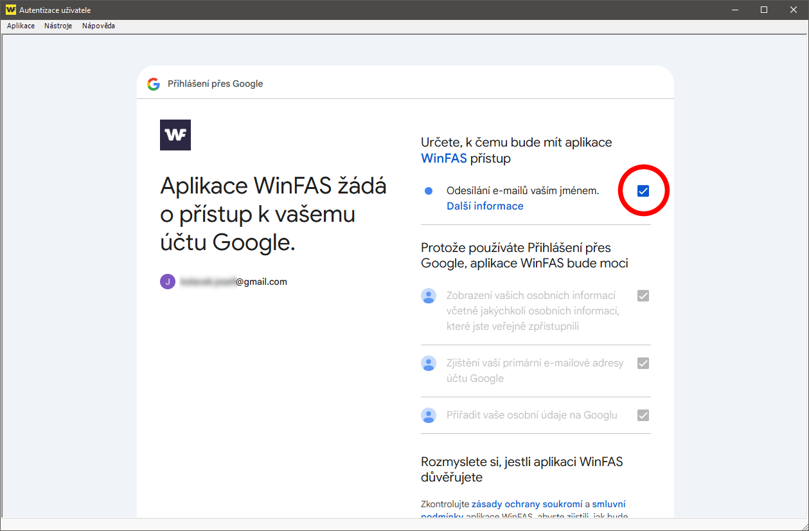809x531 pixels.
Task: Close the Autentizace uživatele window
Action: [x=794, y=10]
